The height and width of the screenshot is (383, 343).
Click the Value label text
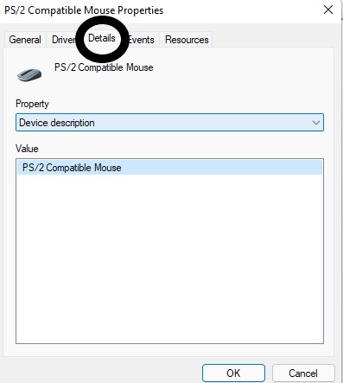pyautogui.click(x=27, y=149)
